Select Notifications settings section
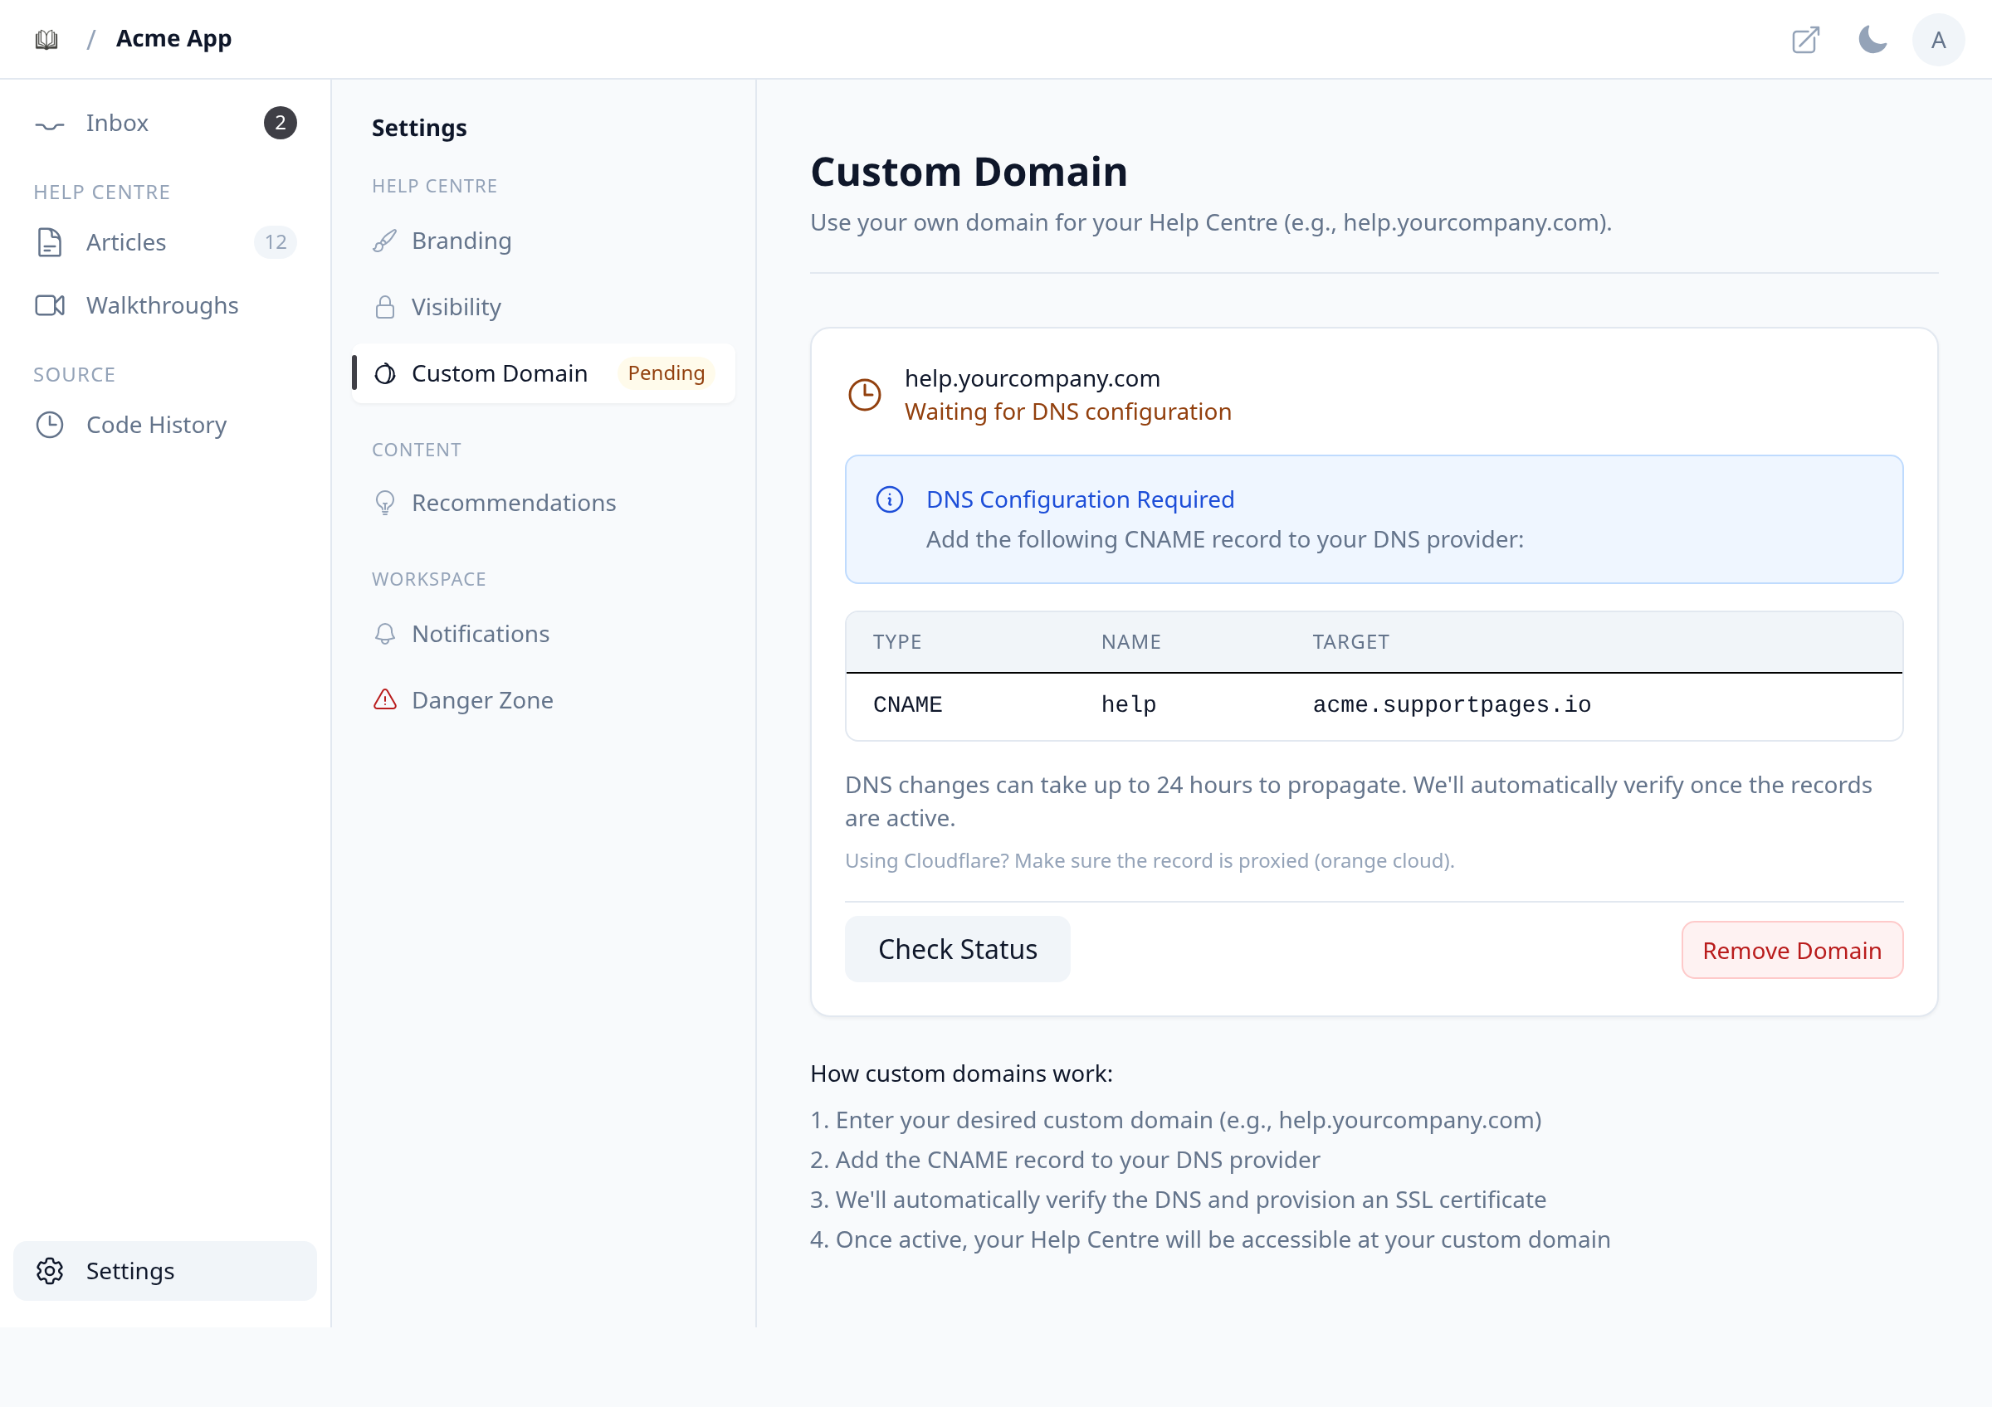This screenshot has width=1992, height=1407. tap(544, 634)
